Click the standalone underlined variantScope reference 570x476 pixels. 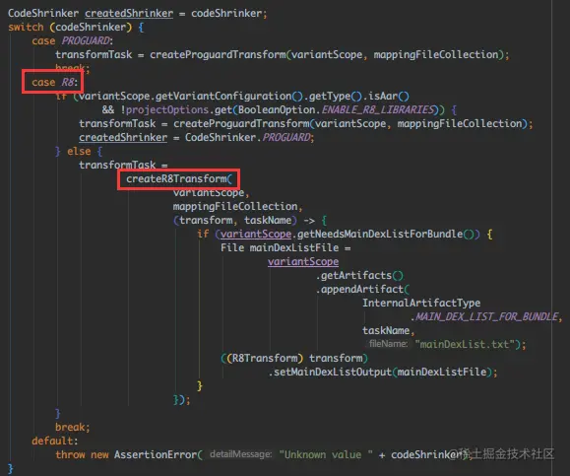click(x=303, y=262)
